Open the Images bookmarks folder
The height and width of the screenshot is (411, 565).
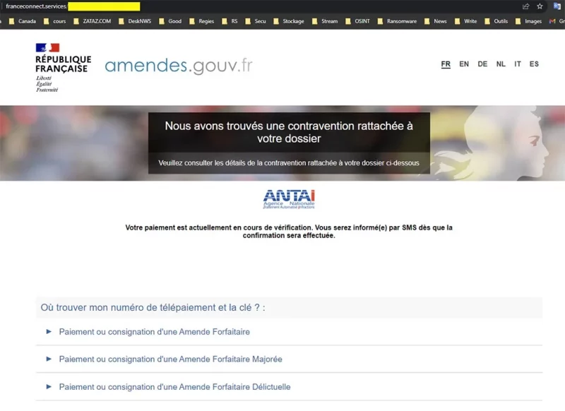pyautogui.click(x=528, y=21)
